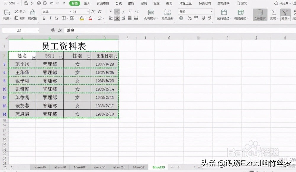Image resolution: width=296 pixels, height=172 pixels.
Task: Apply bold formatting with the B icon
Action: (44, 18)
